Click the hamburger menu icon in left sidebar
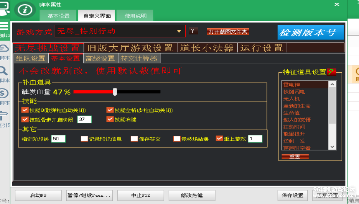 [x=4, y=26]
